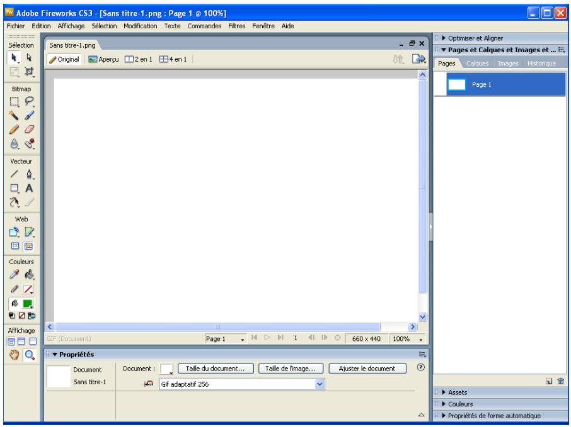This screenshot has height=427, width=571.
Task: Set stroke or fill to none
Action: [22, 316]
